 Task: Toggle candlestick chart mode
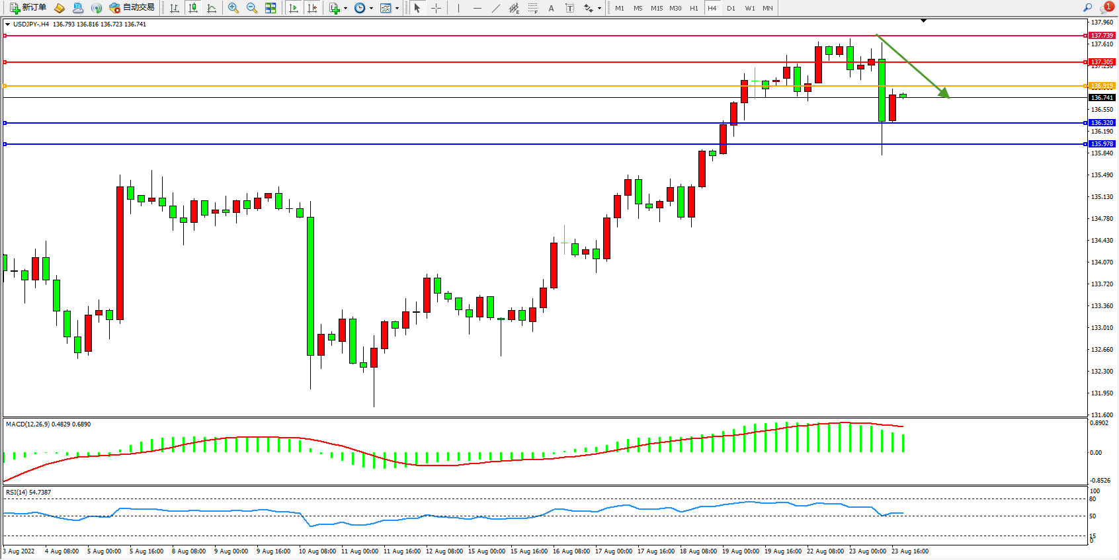[193, 8]
